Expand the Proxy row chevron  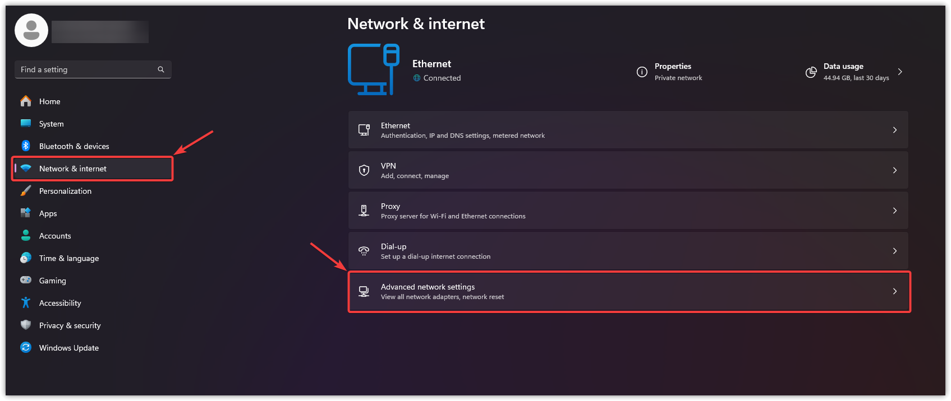click(894, 211)
